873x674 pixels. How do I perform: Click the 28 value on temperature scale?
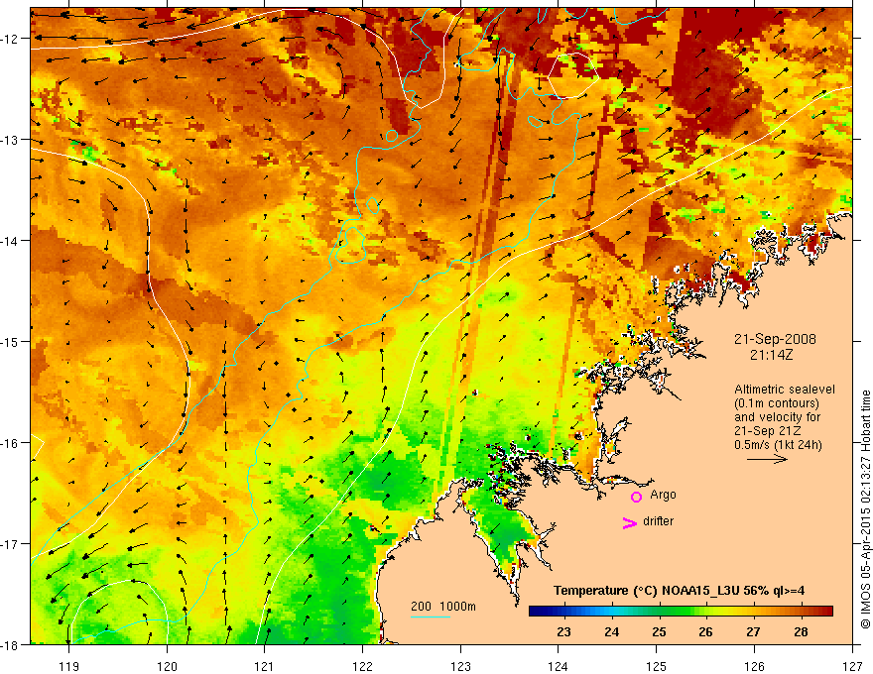(801, 632)
